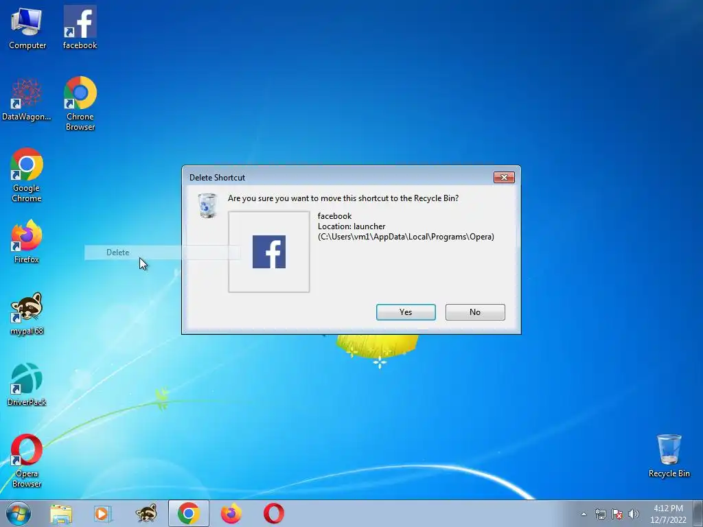Switch to Chrome in the taskbar
Image resolution: width=703 pixels, height=527 pixels.
tap(189, 513)
